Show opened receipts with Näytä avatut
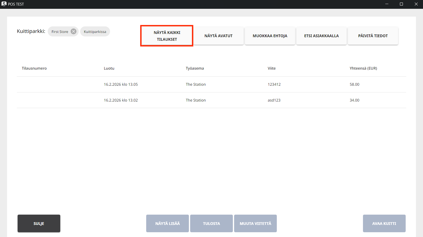The height and width of the screenshot is (237, 423). tap(218, 36)
